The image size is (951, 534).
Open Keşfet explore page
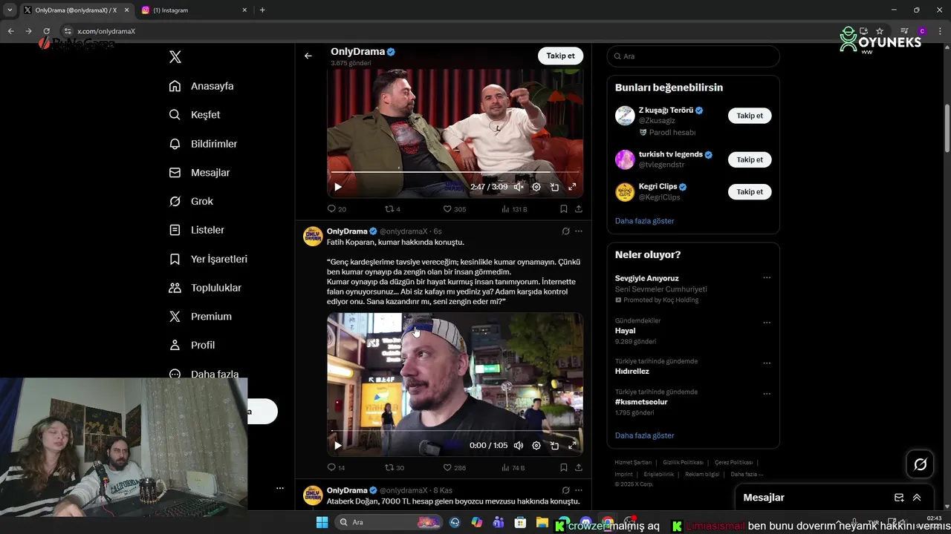click(x=195, y=115)
